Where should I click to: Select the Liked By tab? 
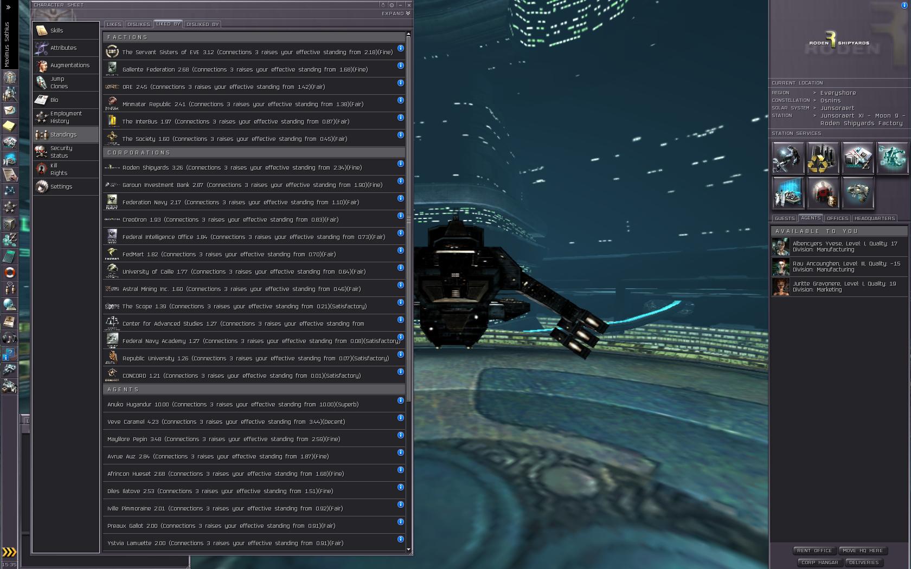168,24
